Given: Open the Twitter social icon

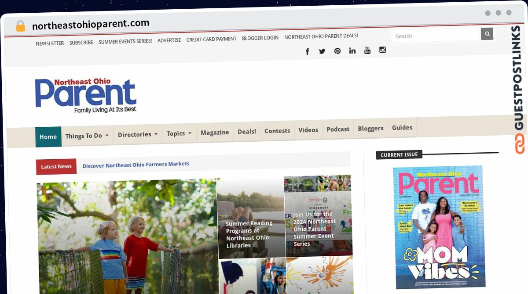Looking at the screenshot, I should pyautogui.click(x=322, y=51).
